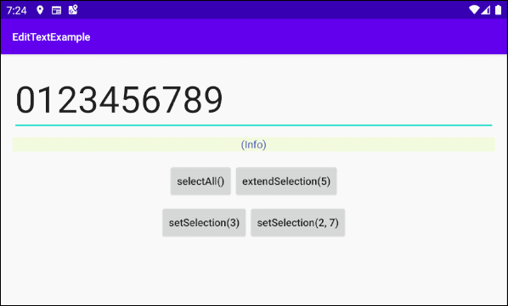This screenshot has width=508, height=306.
Task: Click the teal underline of the text field
Action: pyautogui.click(x=254, y=125)
